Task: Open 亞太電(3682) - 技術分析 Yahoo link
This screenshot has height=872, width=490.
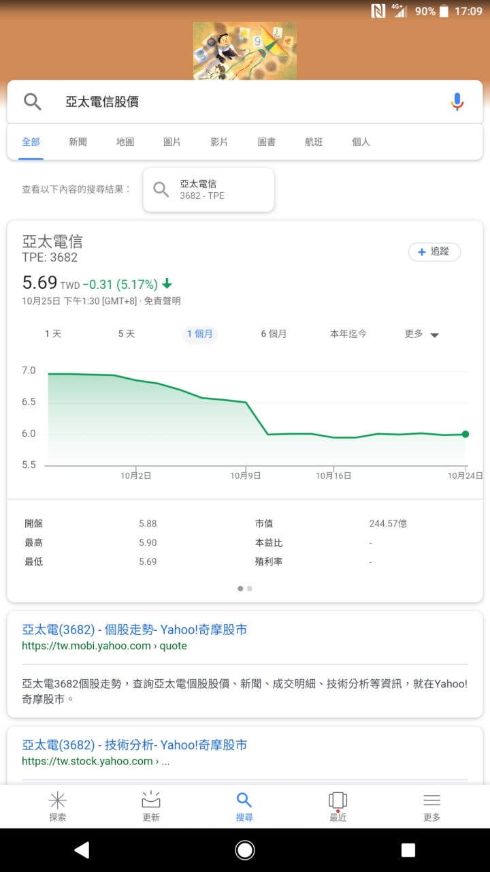Action: coord(135,745)
